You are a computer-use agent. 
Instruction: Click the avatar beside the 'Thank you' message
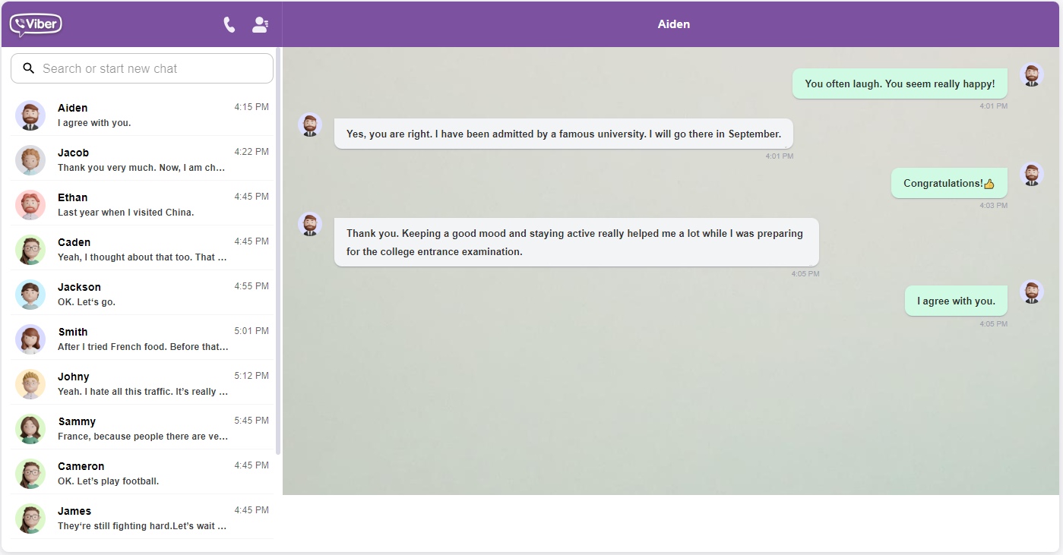tap(310, 224)
